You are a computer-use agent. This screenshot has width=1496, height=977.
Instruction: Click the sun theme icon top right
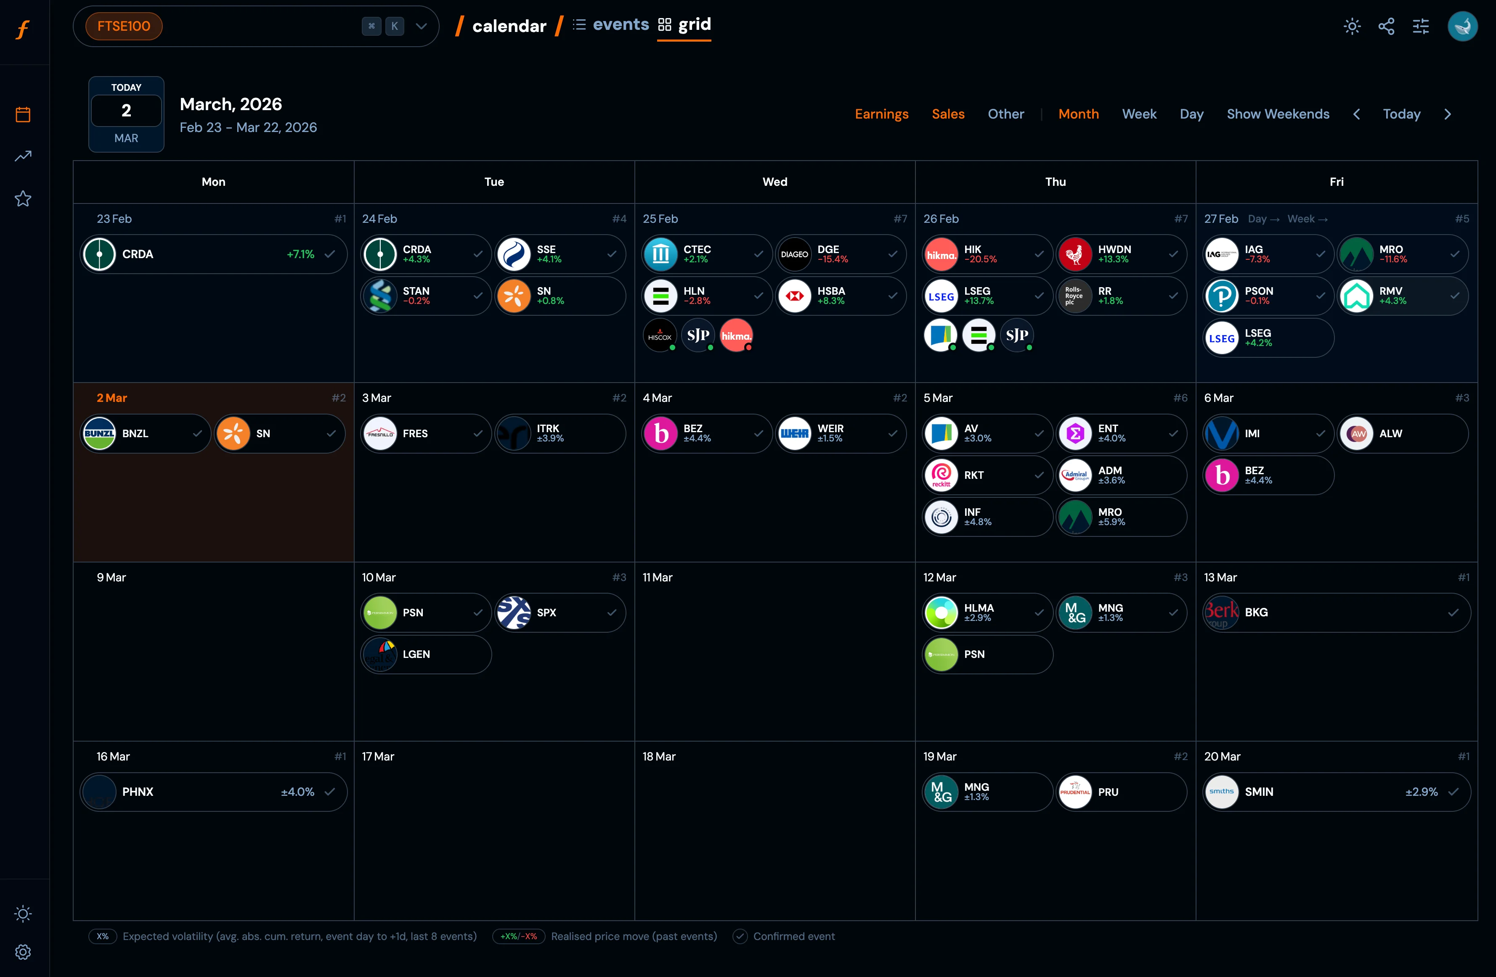(x=1351, y=26)
